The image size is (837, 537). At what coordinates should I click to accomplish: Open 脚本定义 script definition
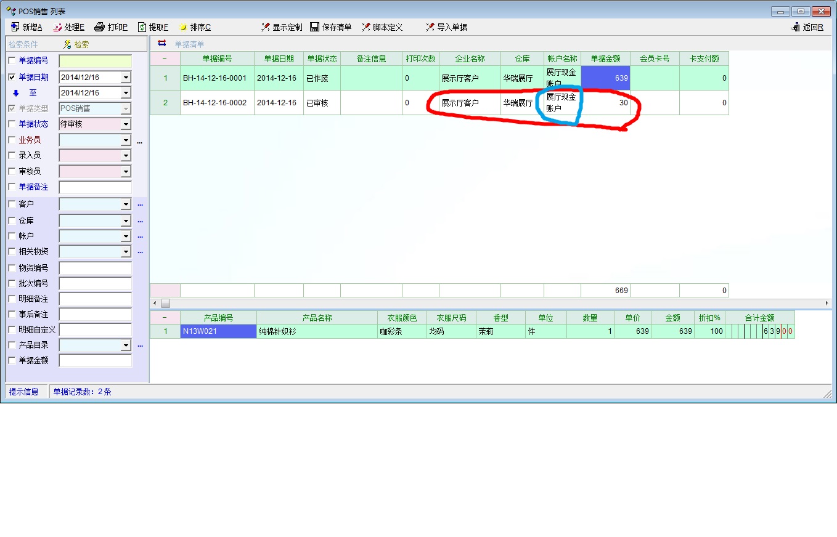[366, 27]
